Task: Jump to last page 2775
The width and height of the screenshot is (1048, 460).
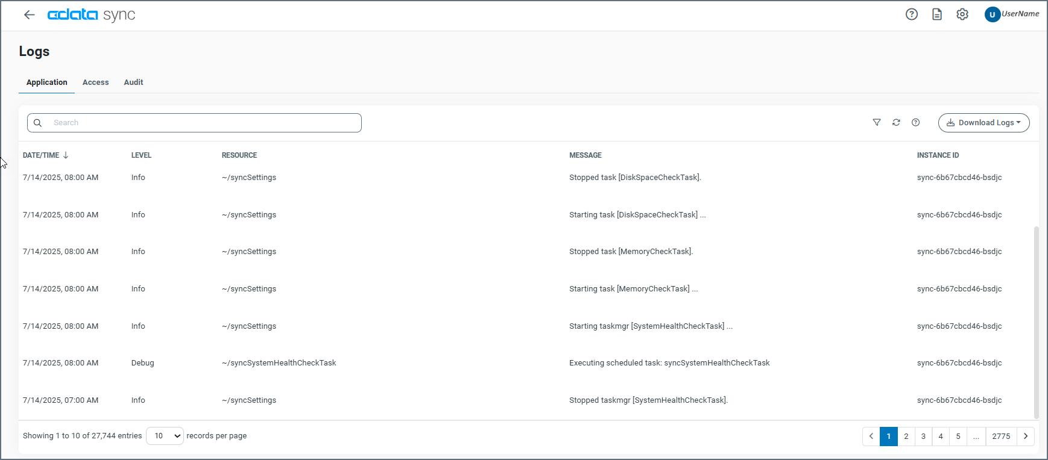Action: point(1001,437)
